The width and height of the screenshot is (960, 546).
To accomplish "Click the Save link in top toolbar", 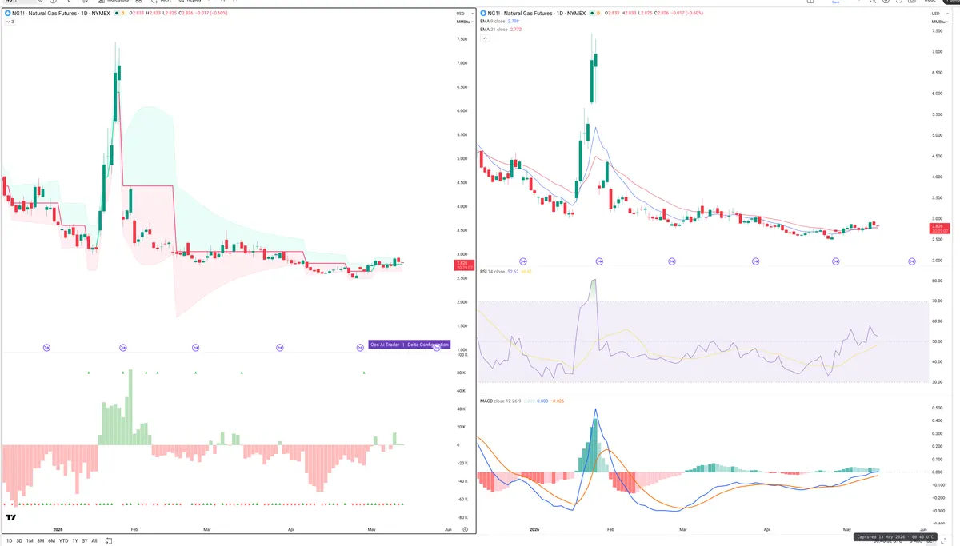I will tap(835, 2).
